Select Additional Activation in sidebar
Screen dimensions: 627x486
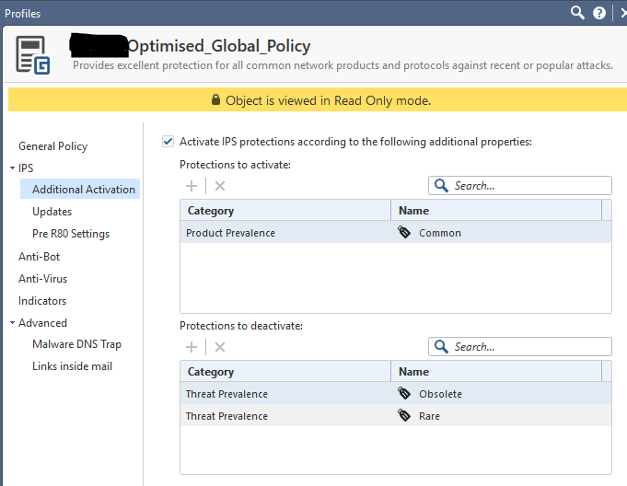[80, 189]
